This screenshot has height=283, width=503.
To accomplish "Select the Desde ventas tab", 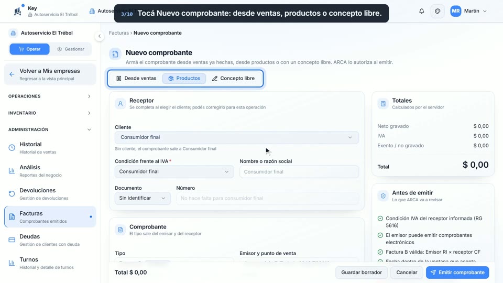I will (136, 78).
